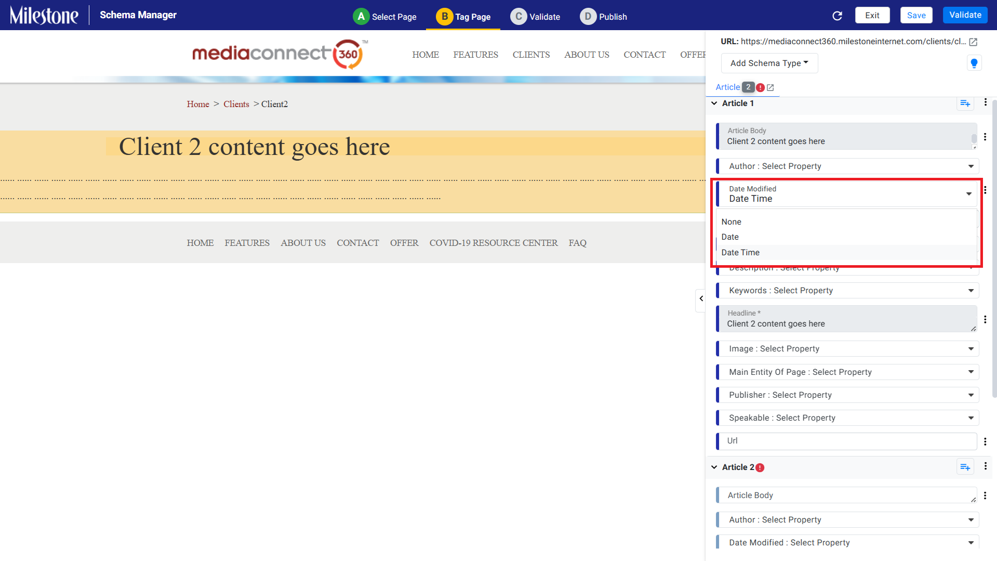997x561 pixels.
Task: Open Keywords Select Property dropdown
Action: pyautogui.click(x=847, y=291)
